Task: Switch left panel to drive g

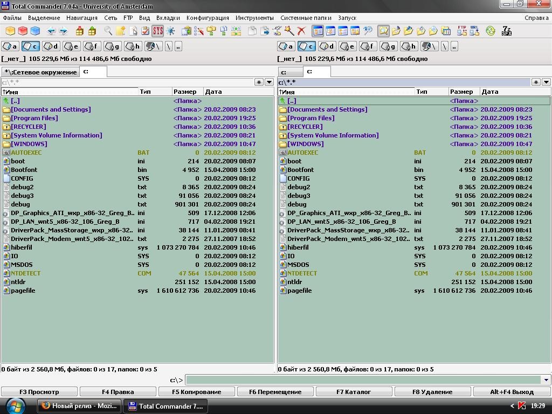Action: [113, 46]
